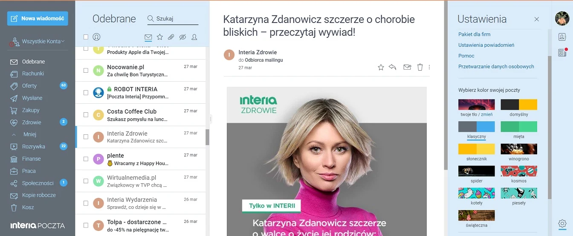This screenshot has height=236, width=573.
Task: Open the Praca folder
Action: coord(29,171)
